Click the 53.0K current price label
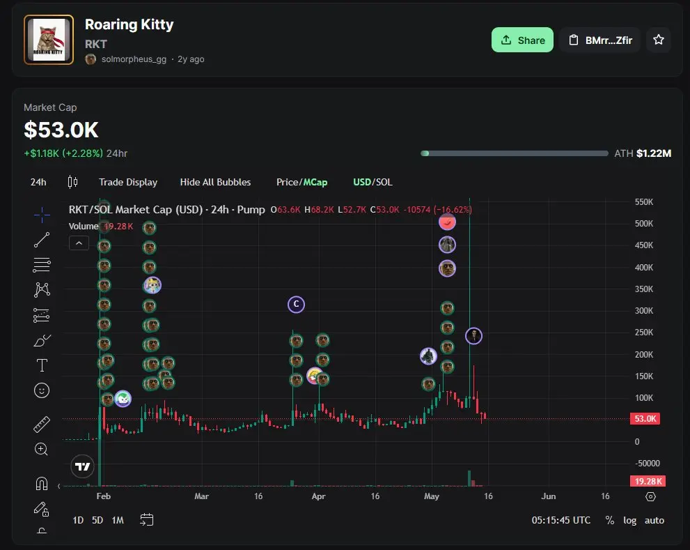Image resolution: width=690 pixels, height=550 pixels. tap(645, 419)
